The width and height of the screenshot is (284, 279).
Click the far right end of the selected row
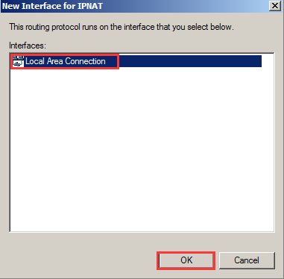(256, 61)
